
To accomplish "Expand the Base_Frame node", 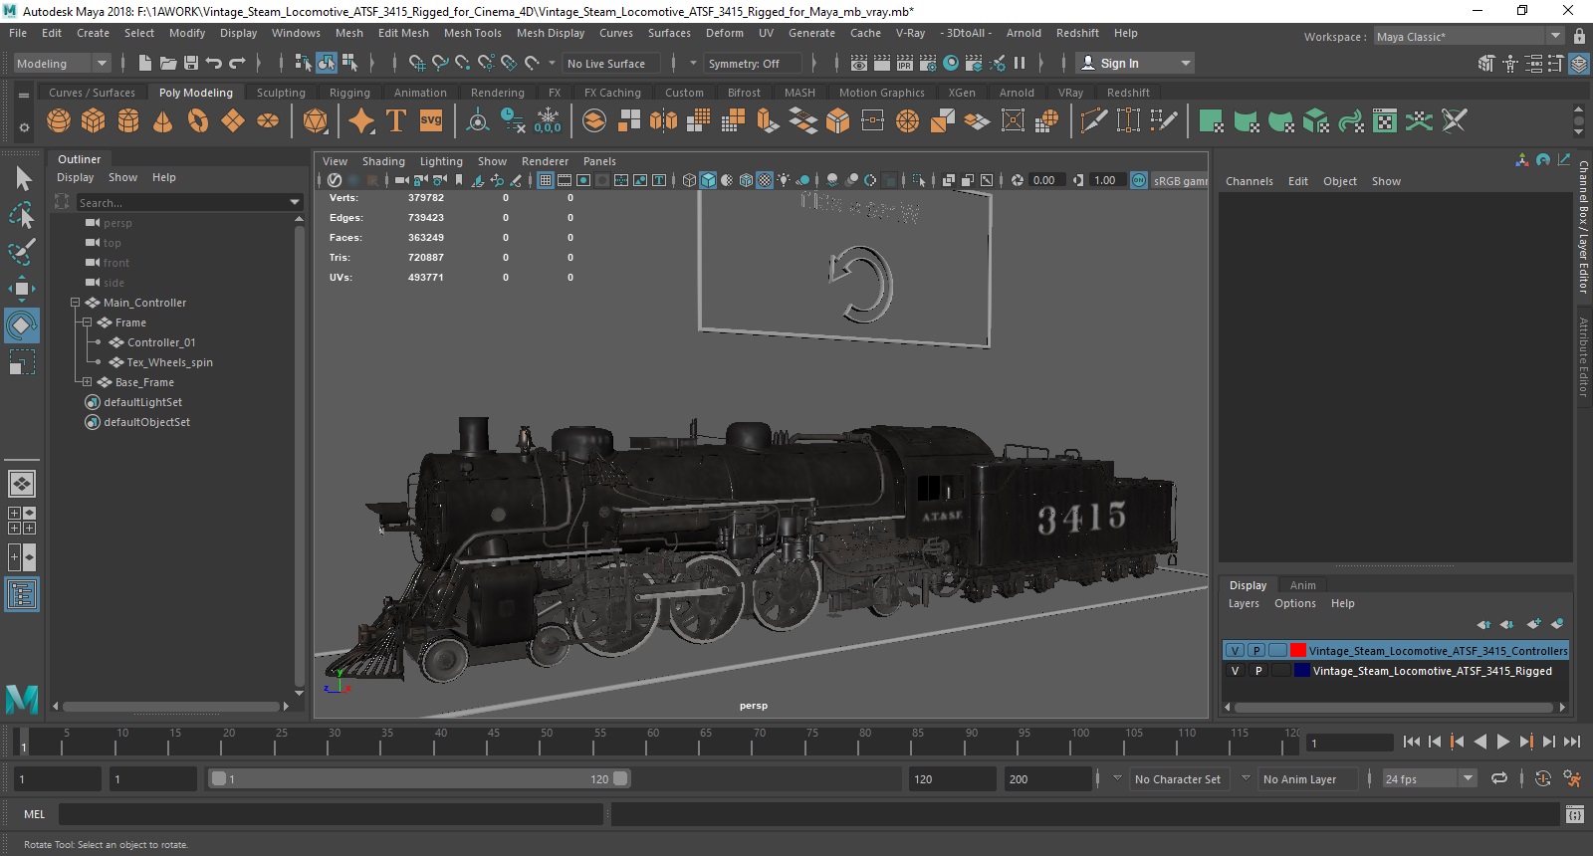I will click(87, 382).
